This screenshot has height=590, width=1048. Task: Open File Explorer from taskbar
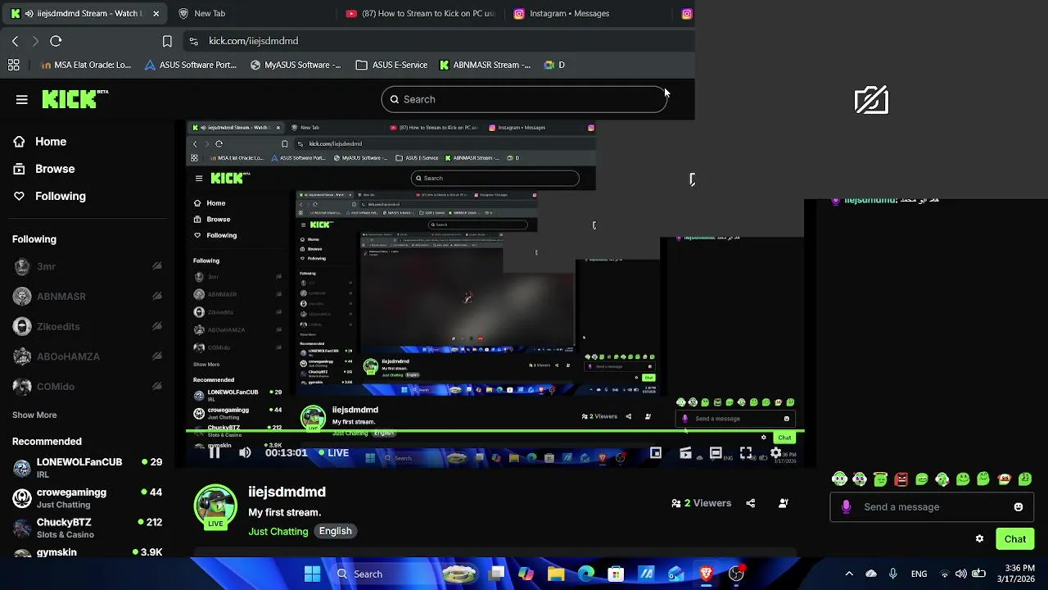556,574
